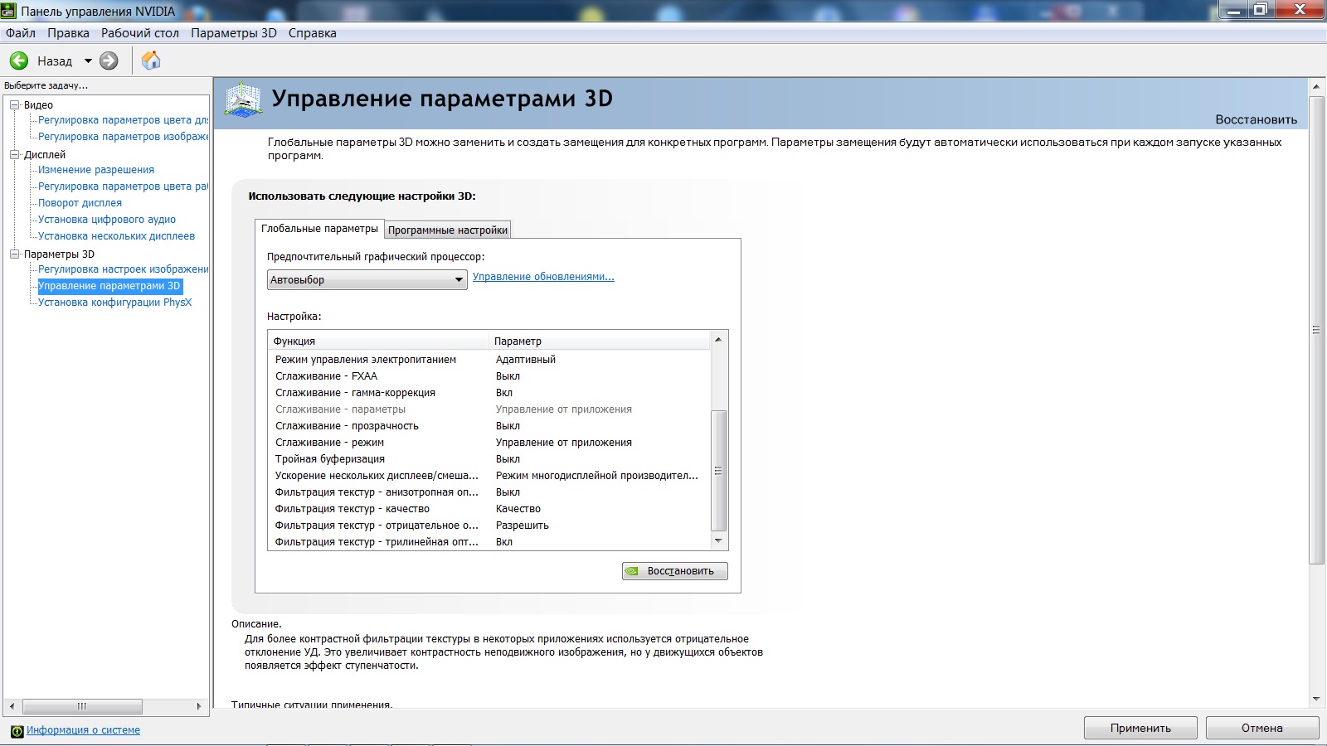Viewport: 1327px width, 746px height.
Task: Click the Функция column header
Action: (378, 341)
